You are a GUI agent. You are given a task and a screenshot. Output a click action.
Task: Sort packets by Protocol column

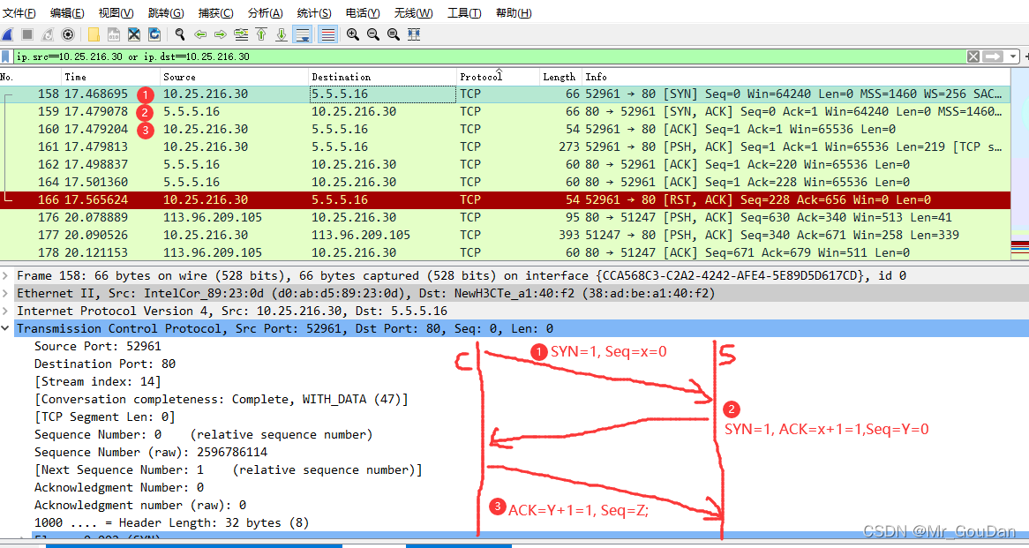[498, 77]
